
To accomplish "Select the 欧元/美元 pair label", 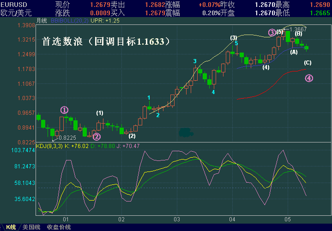I will [16, 13].
